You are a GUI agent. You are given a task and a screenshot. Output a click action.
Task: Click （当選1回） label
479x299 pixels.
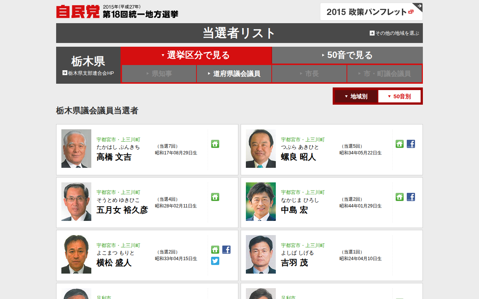[352, 252]
